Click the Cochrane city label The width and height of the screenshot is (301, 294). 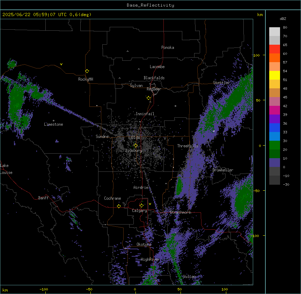tap(112, 198)
